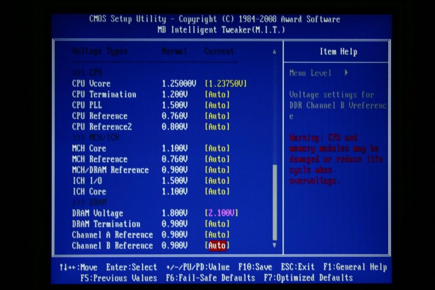Viewport: 435px width, 290px height.
Task: Click the red overvoltage warning text
Action: (x=336, y=159)
